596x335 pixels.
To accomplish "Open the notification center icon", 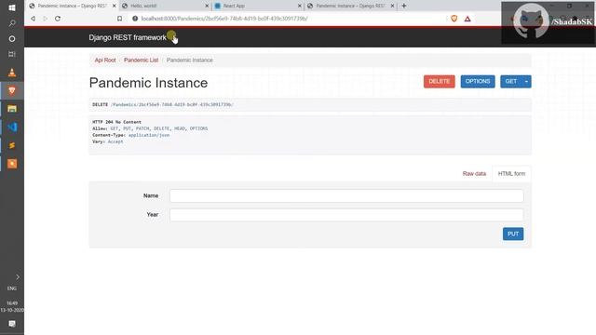I will pyautogui.click(x=12, y=324).
